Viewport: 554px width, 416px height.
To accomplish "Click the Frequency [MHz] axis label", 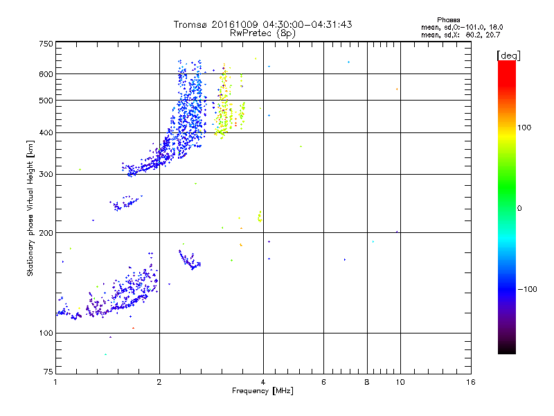I will click(262, 391).
